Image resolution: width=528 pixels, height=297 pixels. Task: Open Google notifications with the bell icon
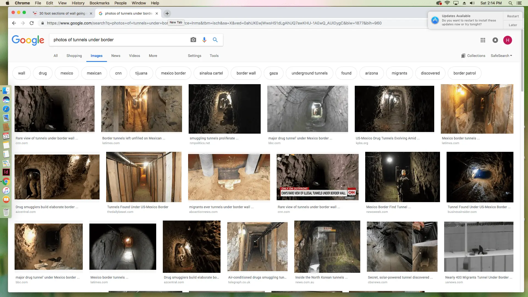point(495,40)
